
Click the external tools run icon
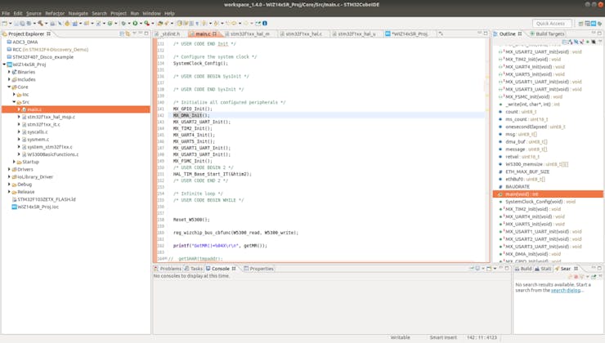click(146, 23)
